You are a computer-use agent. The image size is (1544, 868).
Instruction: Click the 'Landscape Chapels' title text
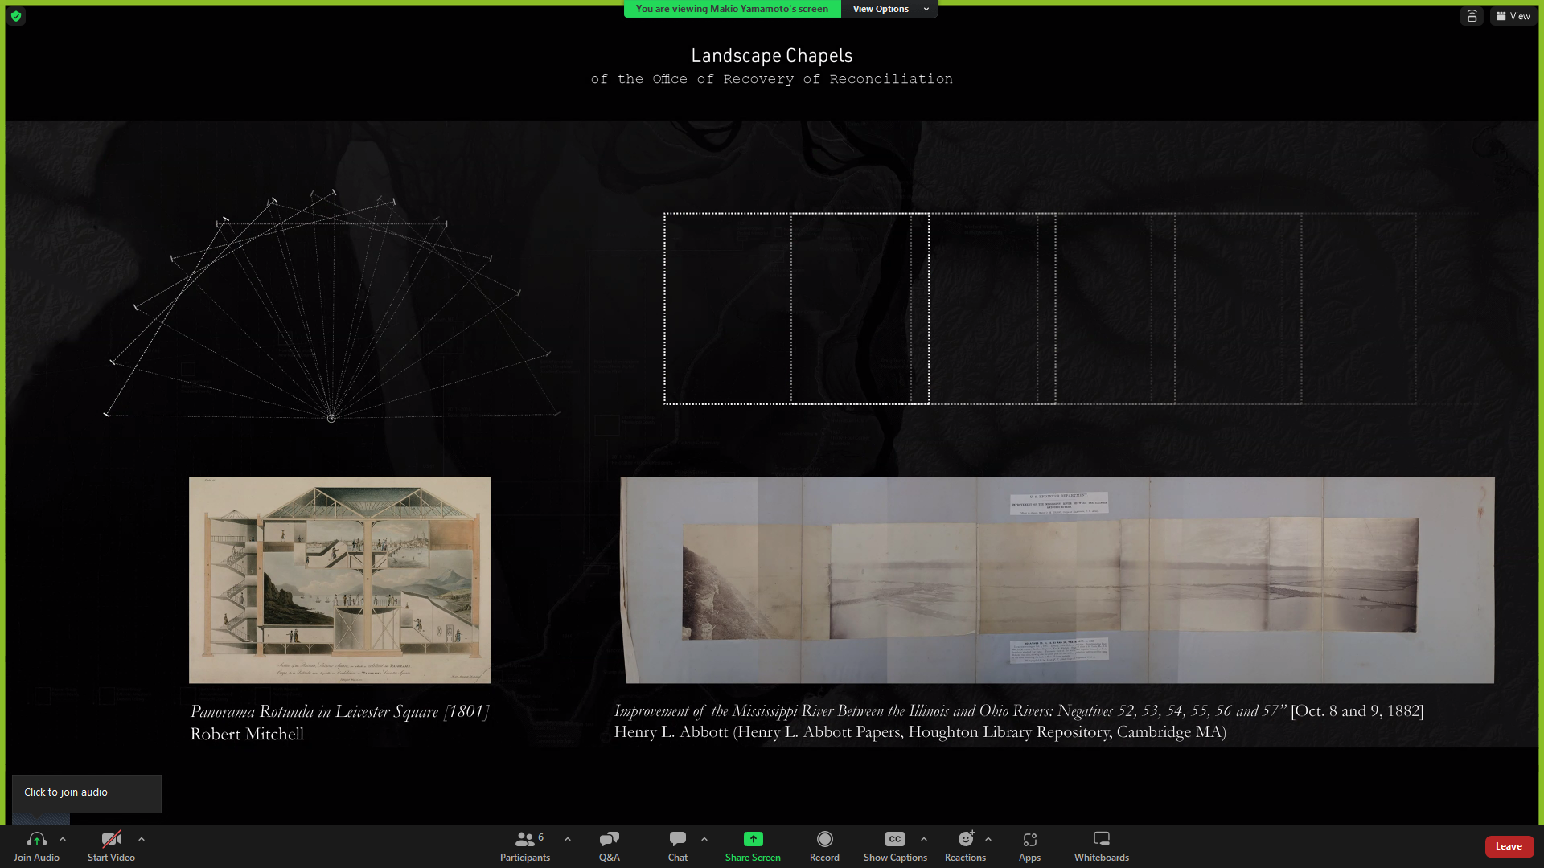(772, 55)
